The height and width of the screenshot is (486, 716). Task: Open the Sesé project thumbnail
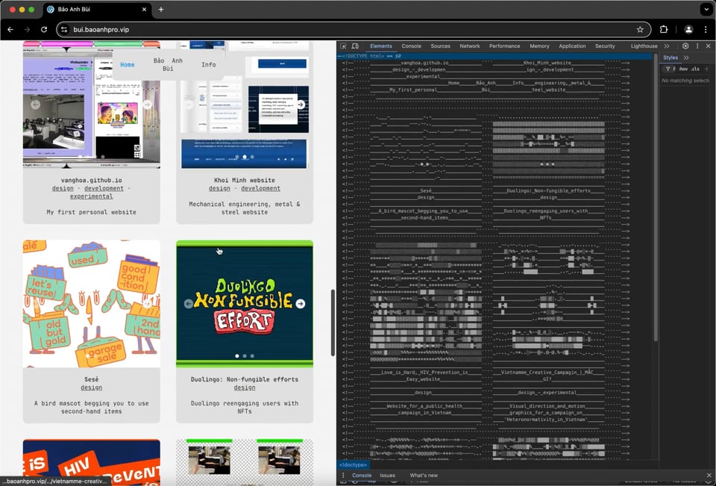pos(91,304)
